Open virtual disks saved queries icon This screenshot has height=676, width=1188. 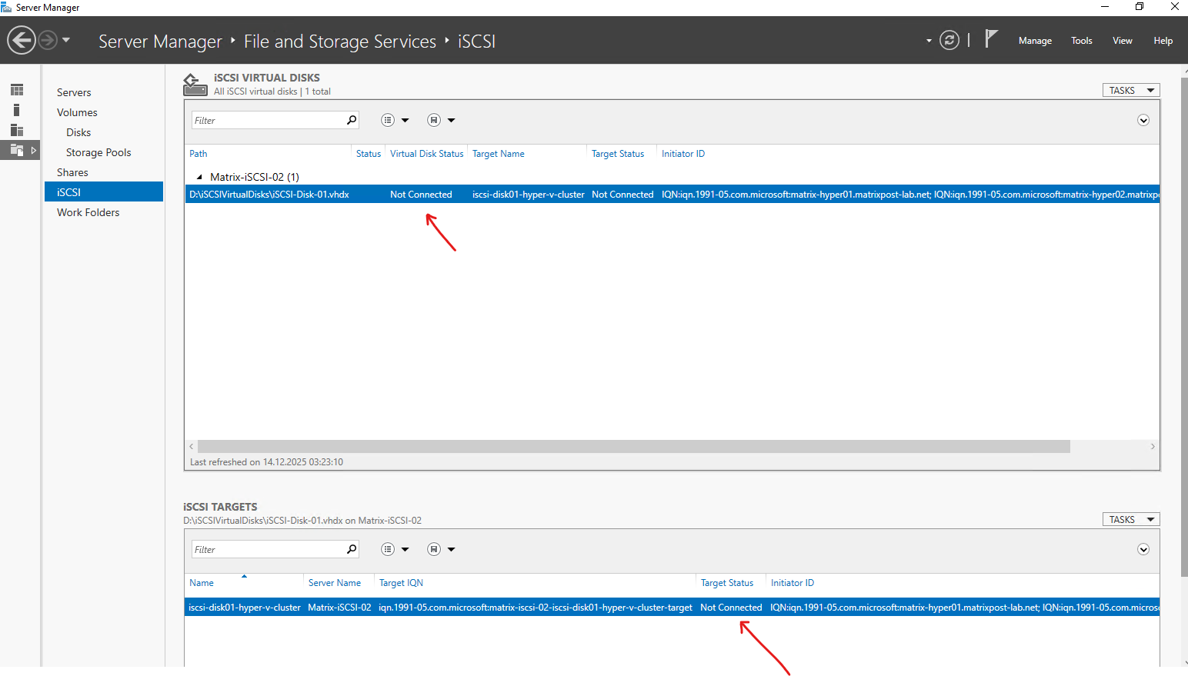tap(434, 120)
